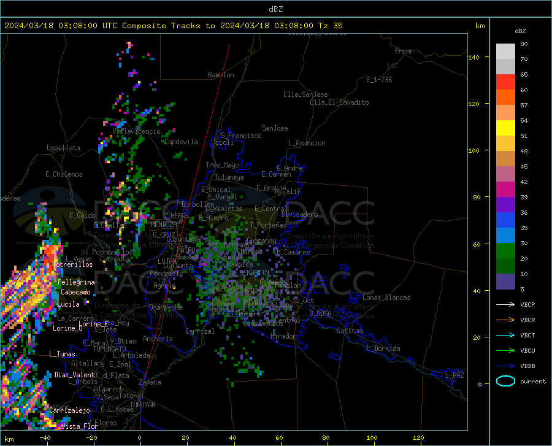Click the Uspallata place label
This screenshot has height=446, width=552.
point(63,148)
